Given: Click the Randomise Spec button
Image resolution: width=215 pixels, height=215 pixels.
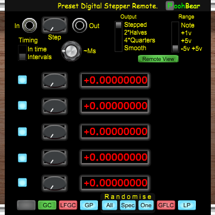Looking at the screenshot, I should point(128,205).
